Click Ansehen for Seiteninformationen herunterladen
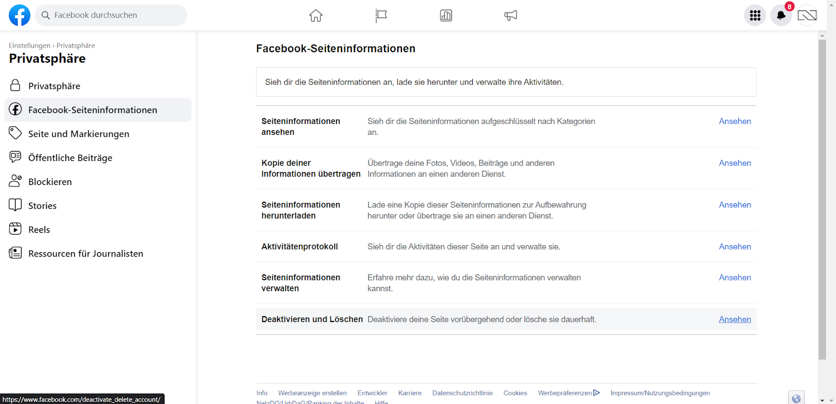The image size is (836, 404). pos(735,205)
